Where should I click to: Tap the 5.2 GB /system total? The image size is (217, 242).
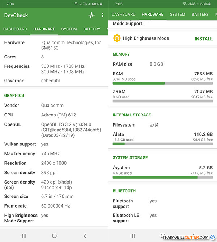pyautogui.click(x=206, y=168)
